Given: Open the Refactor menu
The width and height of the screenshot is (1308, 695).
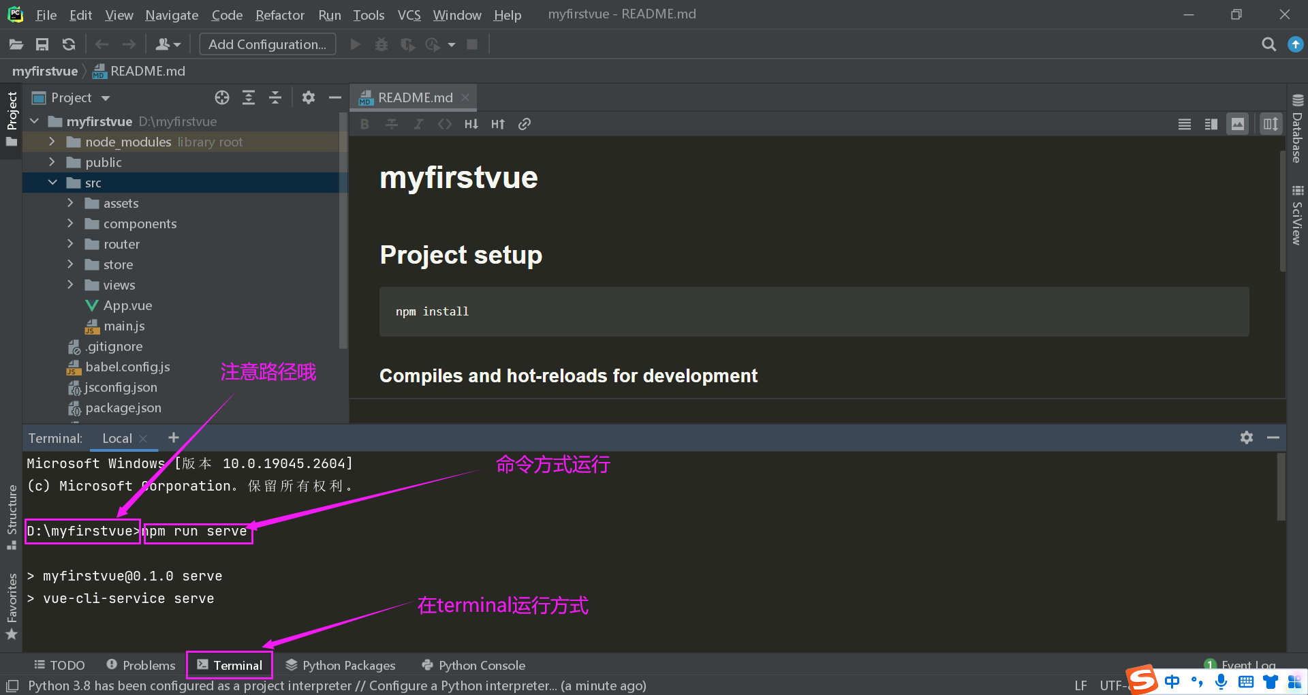Looking at the screenshot, I should [280, 15].
